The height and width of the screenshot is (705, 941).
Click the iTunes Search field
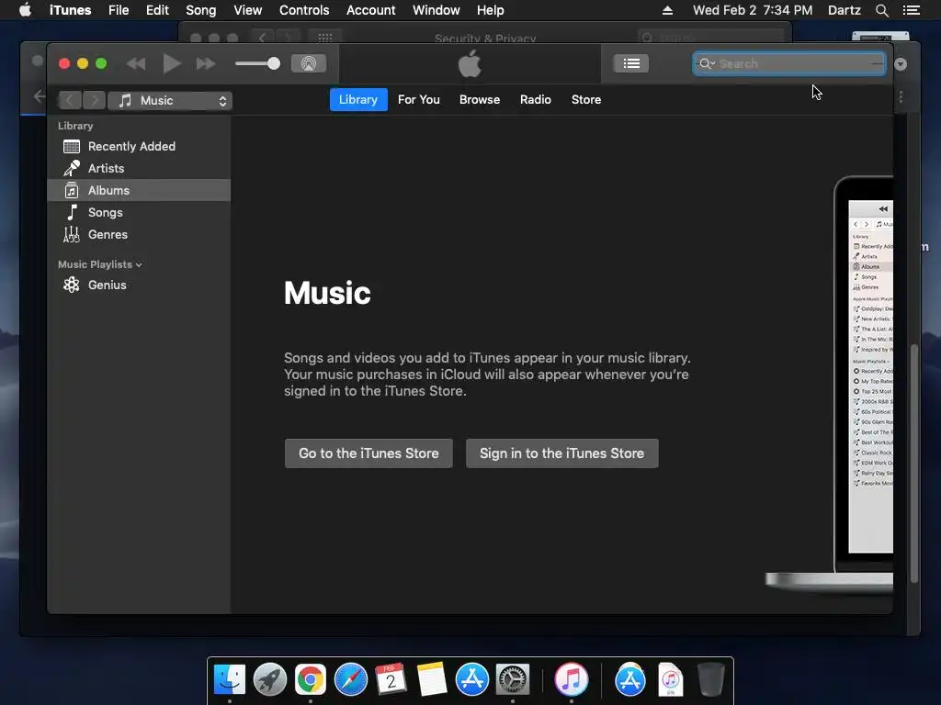[789, 63]
